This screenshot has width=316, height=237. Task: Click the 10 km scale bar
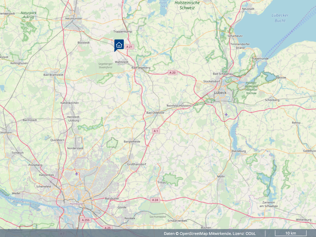click(291, 233)
